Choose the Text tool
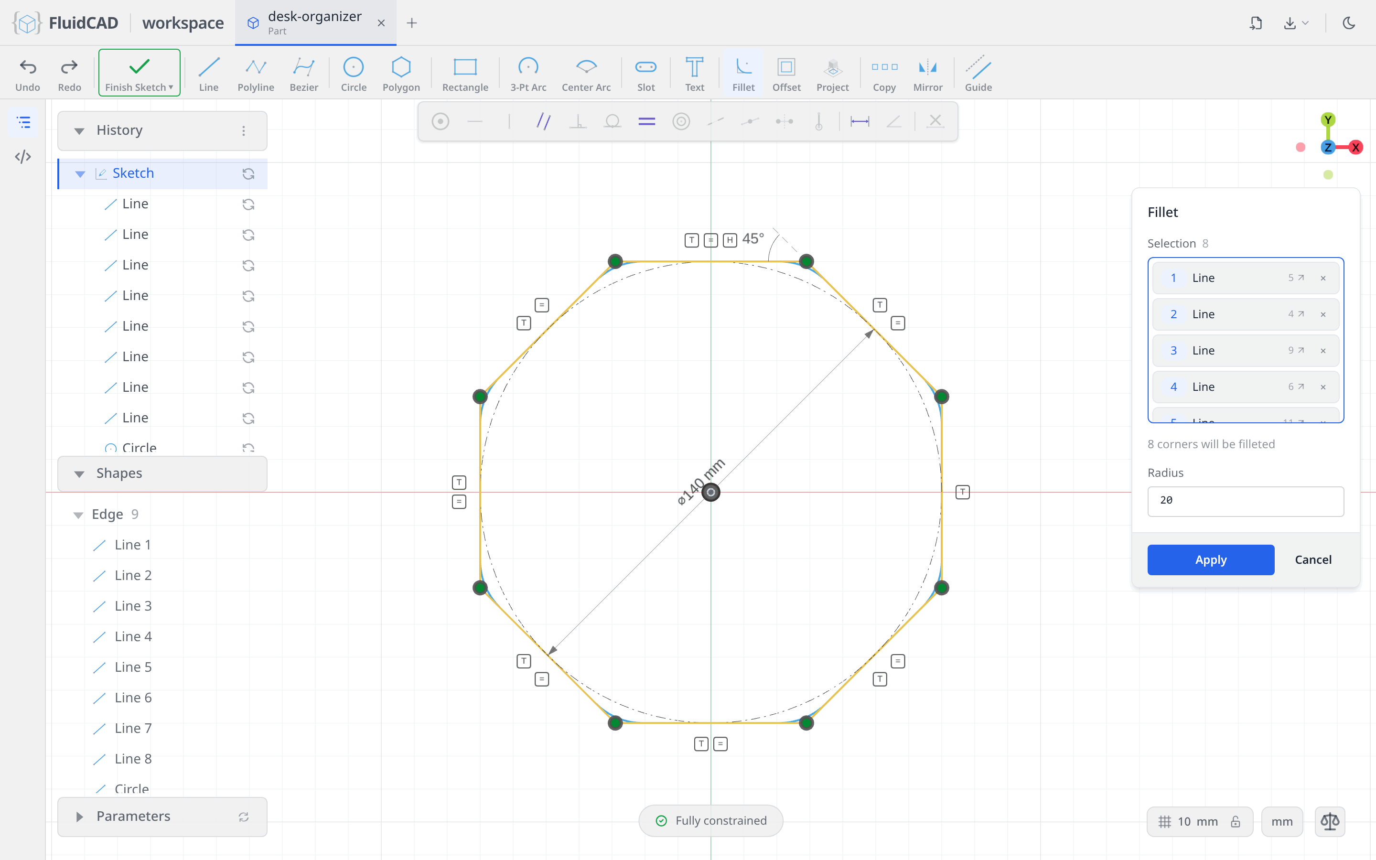 [694, 74]
